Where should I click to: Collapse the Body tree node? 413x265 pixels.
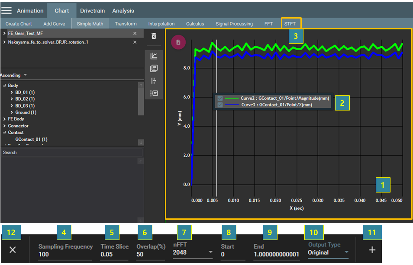(x=4, y=85)
